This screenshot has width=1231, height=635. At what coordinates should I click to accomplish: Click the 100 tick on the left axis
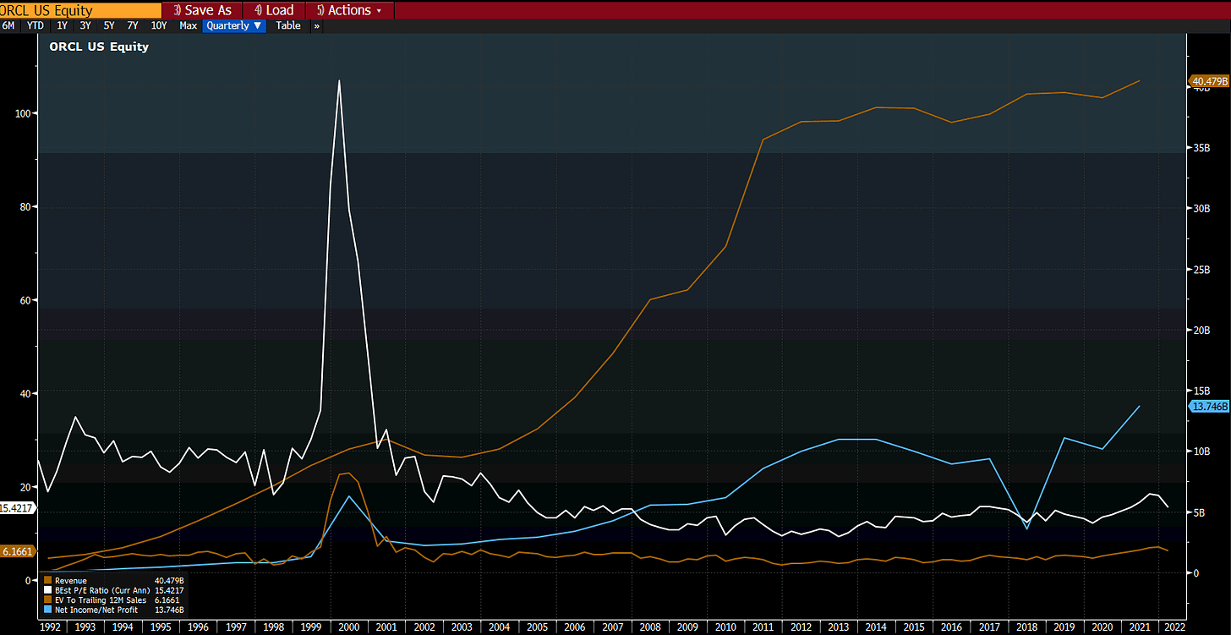pos(24,113)
